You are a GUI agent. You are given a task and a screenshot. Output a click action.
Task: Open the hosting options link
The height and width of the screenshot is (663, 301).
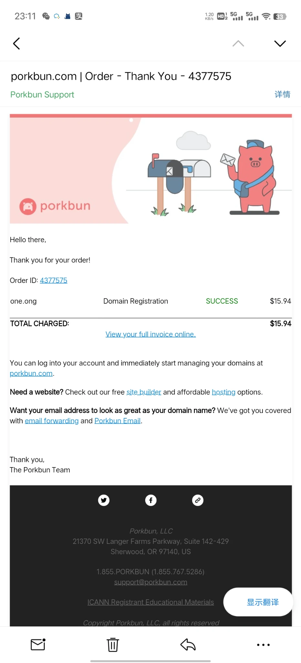click(223, 392)
